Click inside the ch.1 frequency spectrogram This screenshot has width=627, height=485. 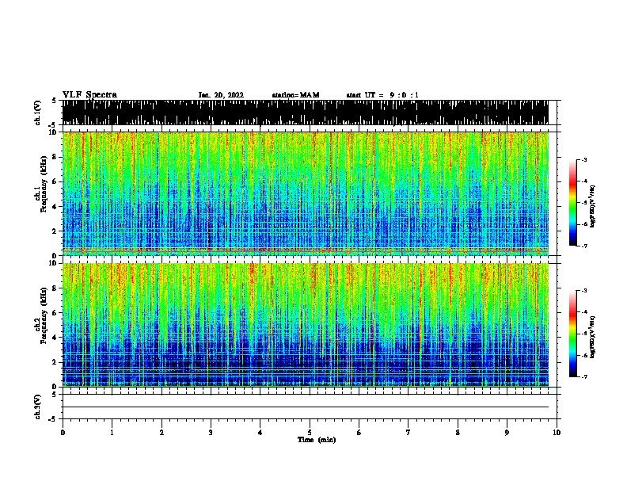pyautogui.click(x=306, y=193)
